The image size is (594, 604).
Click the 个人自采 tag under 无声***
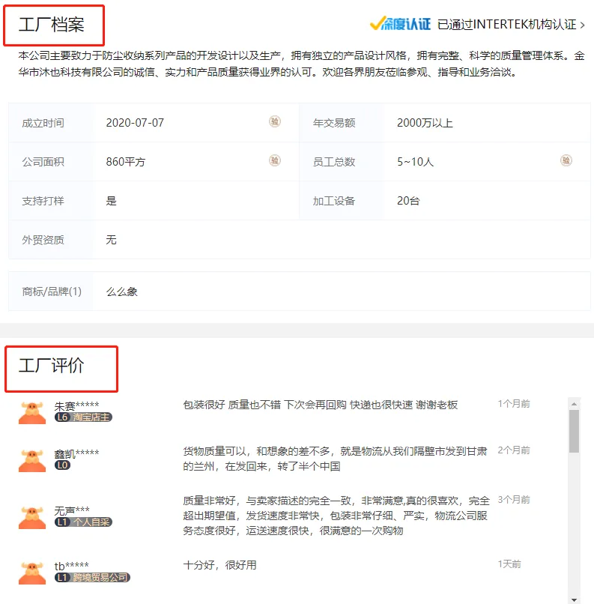tap(91, 522)
